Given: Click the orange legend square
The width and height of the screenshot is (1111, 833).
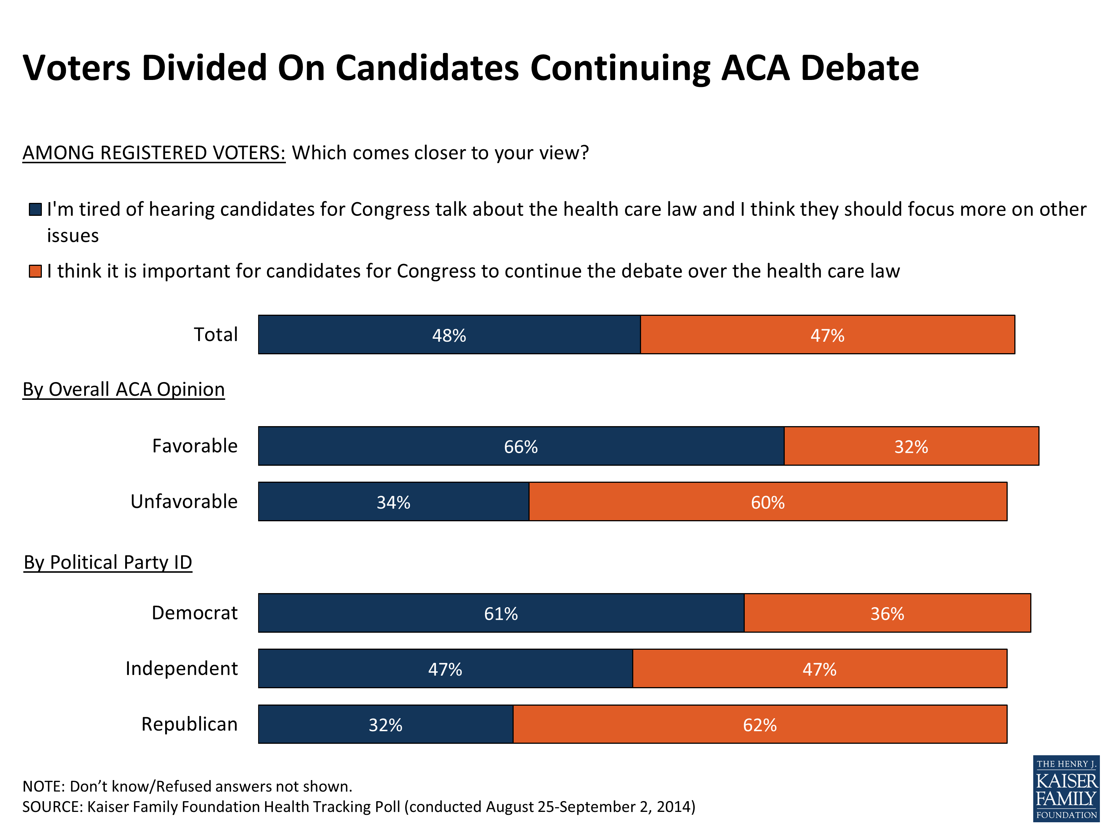Looking at the screenshot, I should [x=35, y=271].
